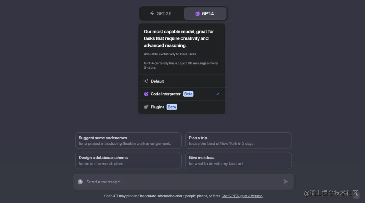The width and height of the screenshot is (365, 203).
Task: Choose the Default mode option
Action: coord(181,81)
